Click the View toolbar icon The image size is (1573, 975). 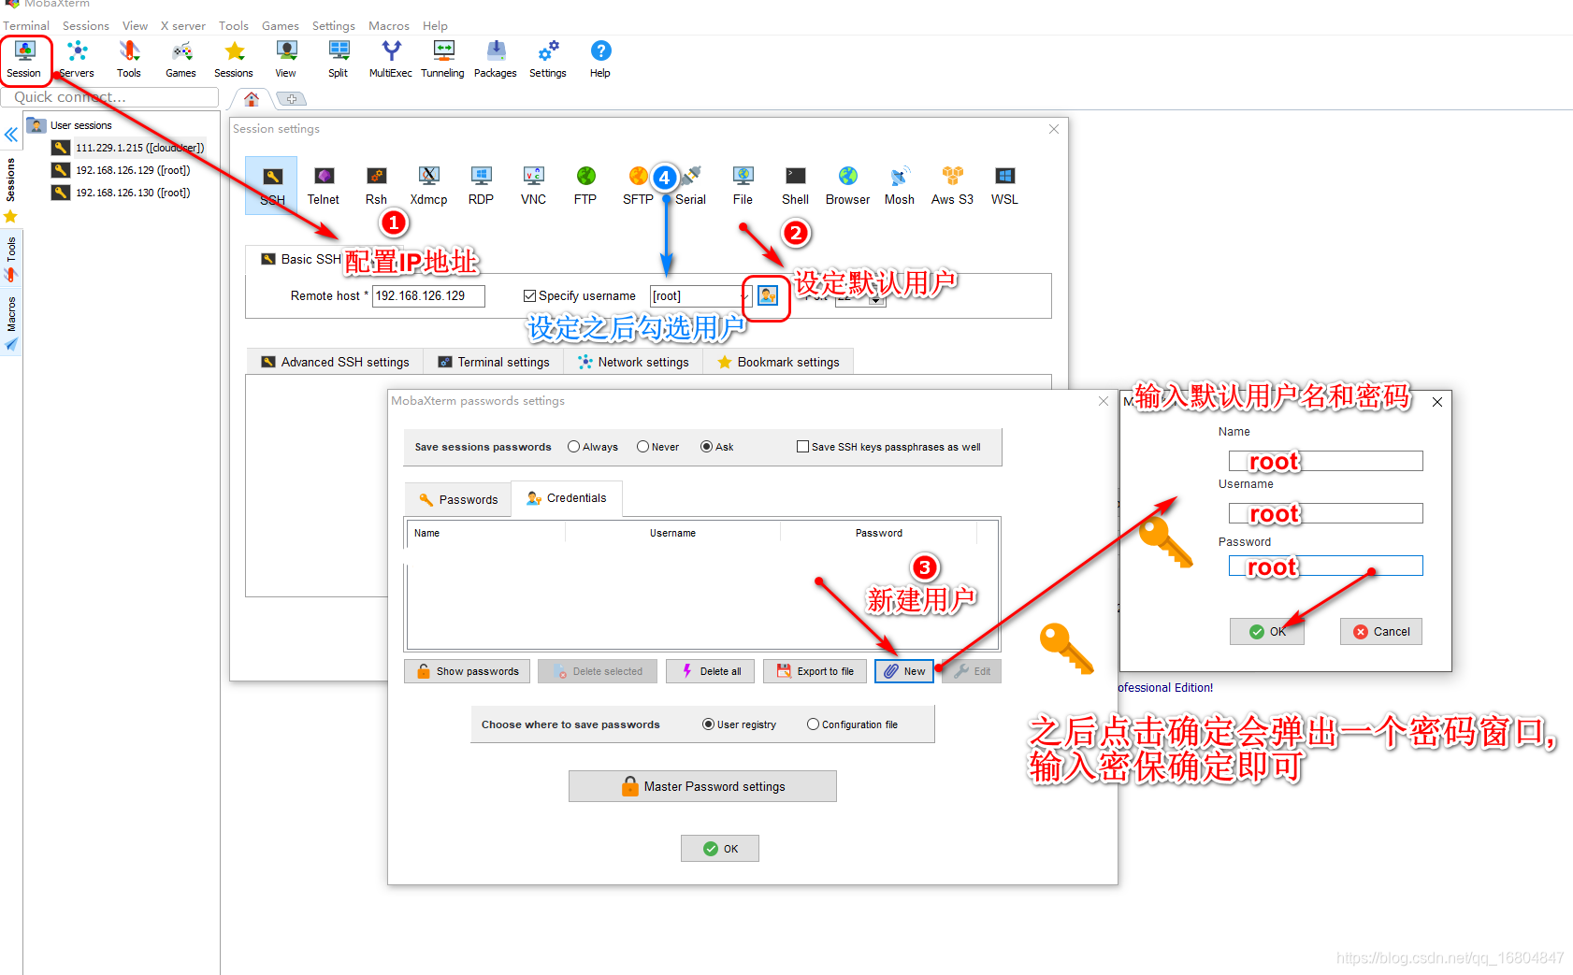coord(286,59)
